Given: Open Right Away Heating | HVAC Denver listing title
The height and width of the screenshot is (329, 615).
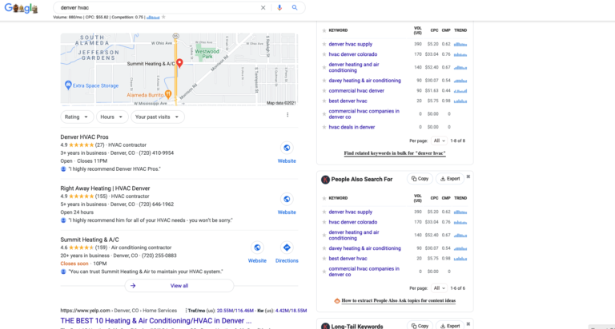Looking at the screenshot, I should click(105, 188).
